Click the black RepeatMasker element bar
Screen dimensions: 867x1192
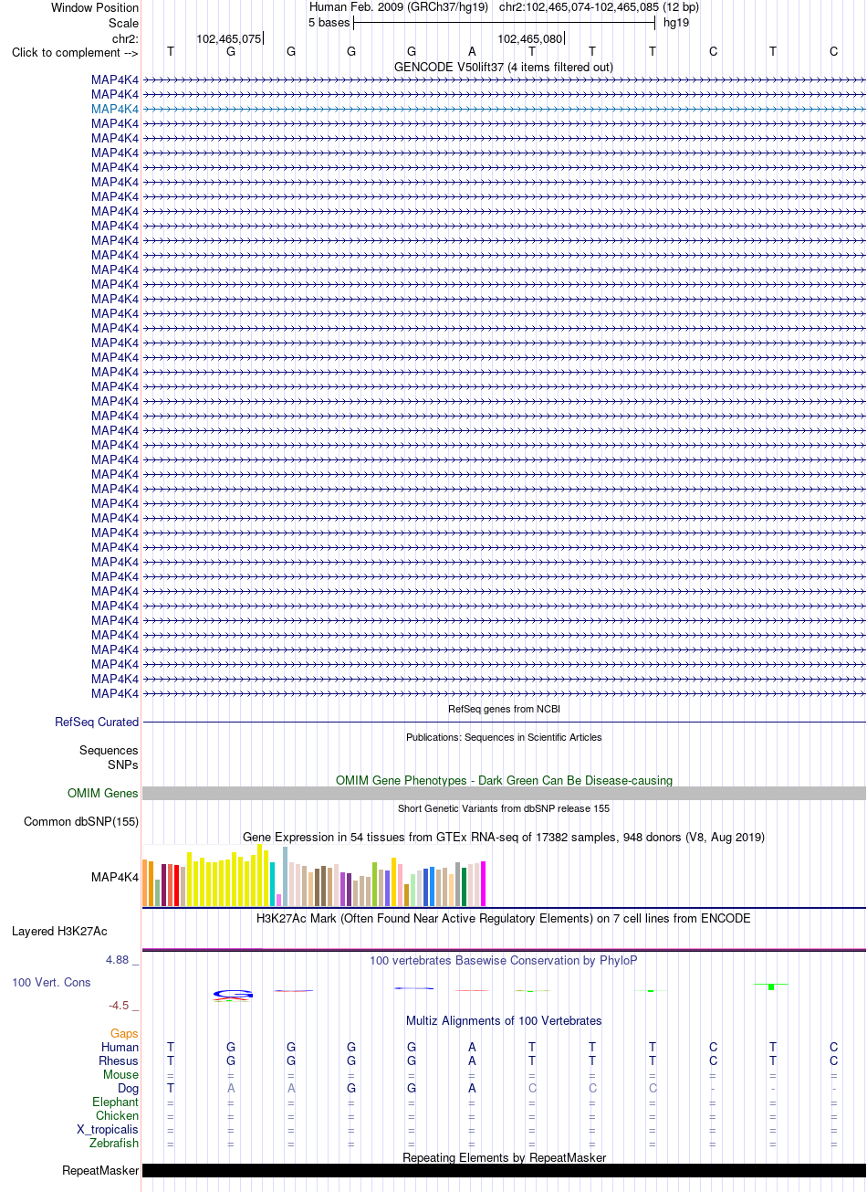point(504,1171)
